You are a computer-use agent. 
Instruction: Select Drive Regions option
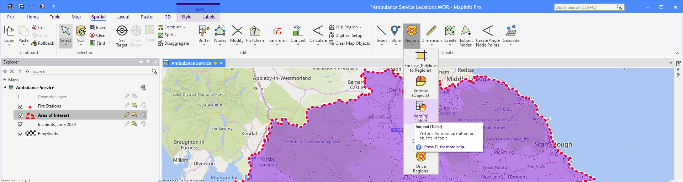click(x=421, y=162)
